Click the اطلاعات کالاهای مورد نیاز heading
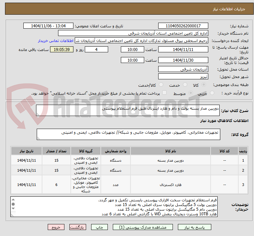Image resolution: width=254 pixels, height=236 pixels. tap(224, 121)
